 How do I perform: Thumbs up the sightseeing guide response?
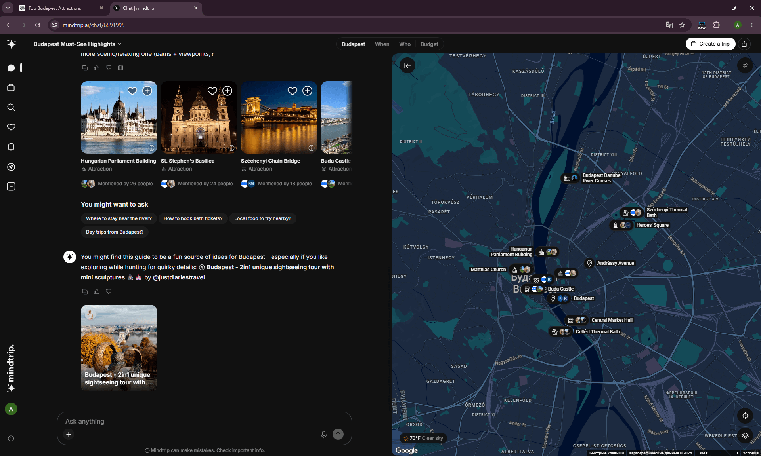click(97, 291)
